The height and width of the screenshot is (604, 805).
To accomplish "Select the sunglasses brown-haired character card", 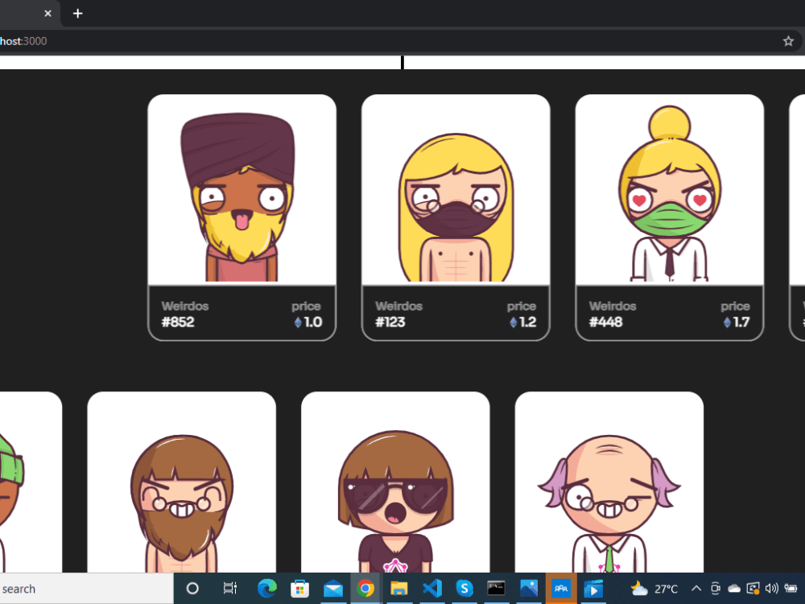I will 395,482.
